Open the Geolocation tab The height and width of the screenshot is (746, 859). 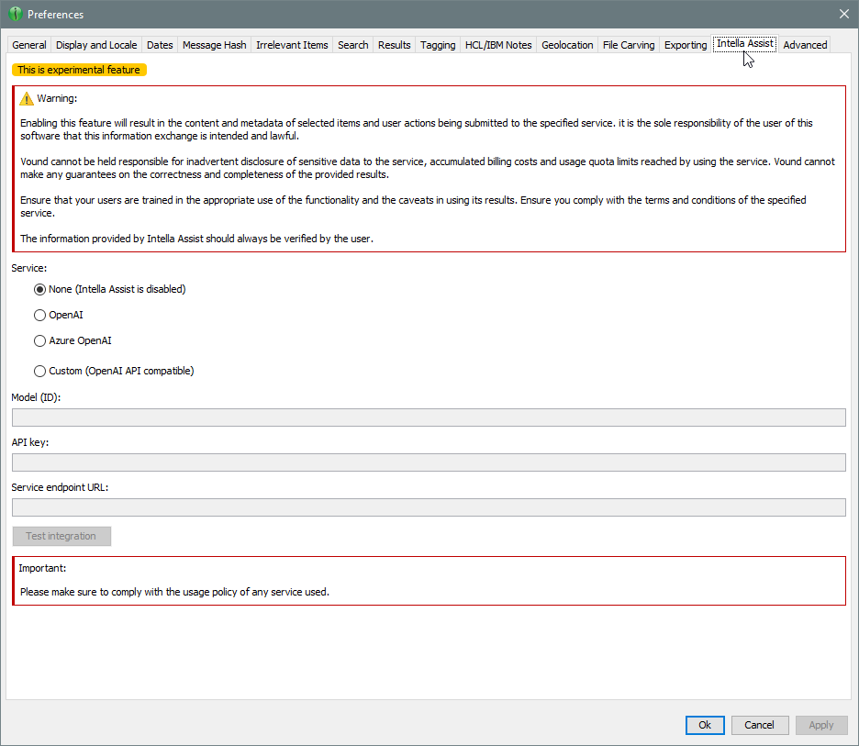pyautogui.click(x=567, y=45)
